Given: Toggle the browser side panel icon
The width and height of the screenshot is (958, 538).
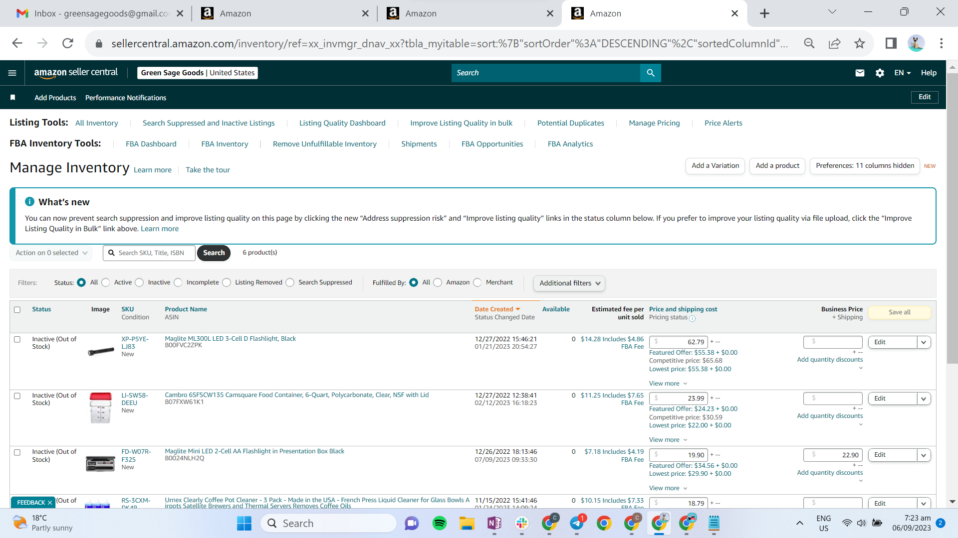Looking at the screenshot, I should click(x=891, y=43).
